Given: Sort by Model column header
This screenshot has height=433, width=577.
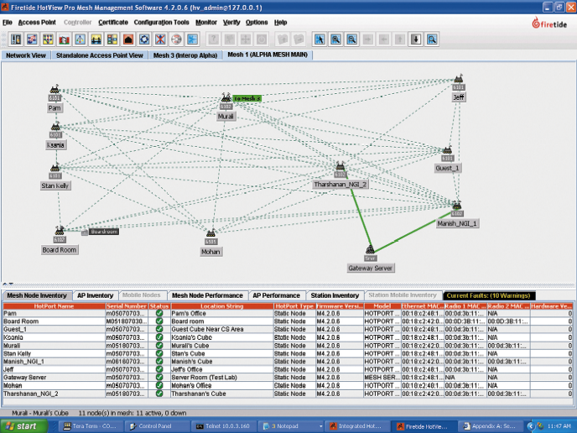Looking at the screenshot, I should (382, 306).
